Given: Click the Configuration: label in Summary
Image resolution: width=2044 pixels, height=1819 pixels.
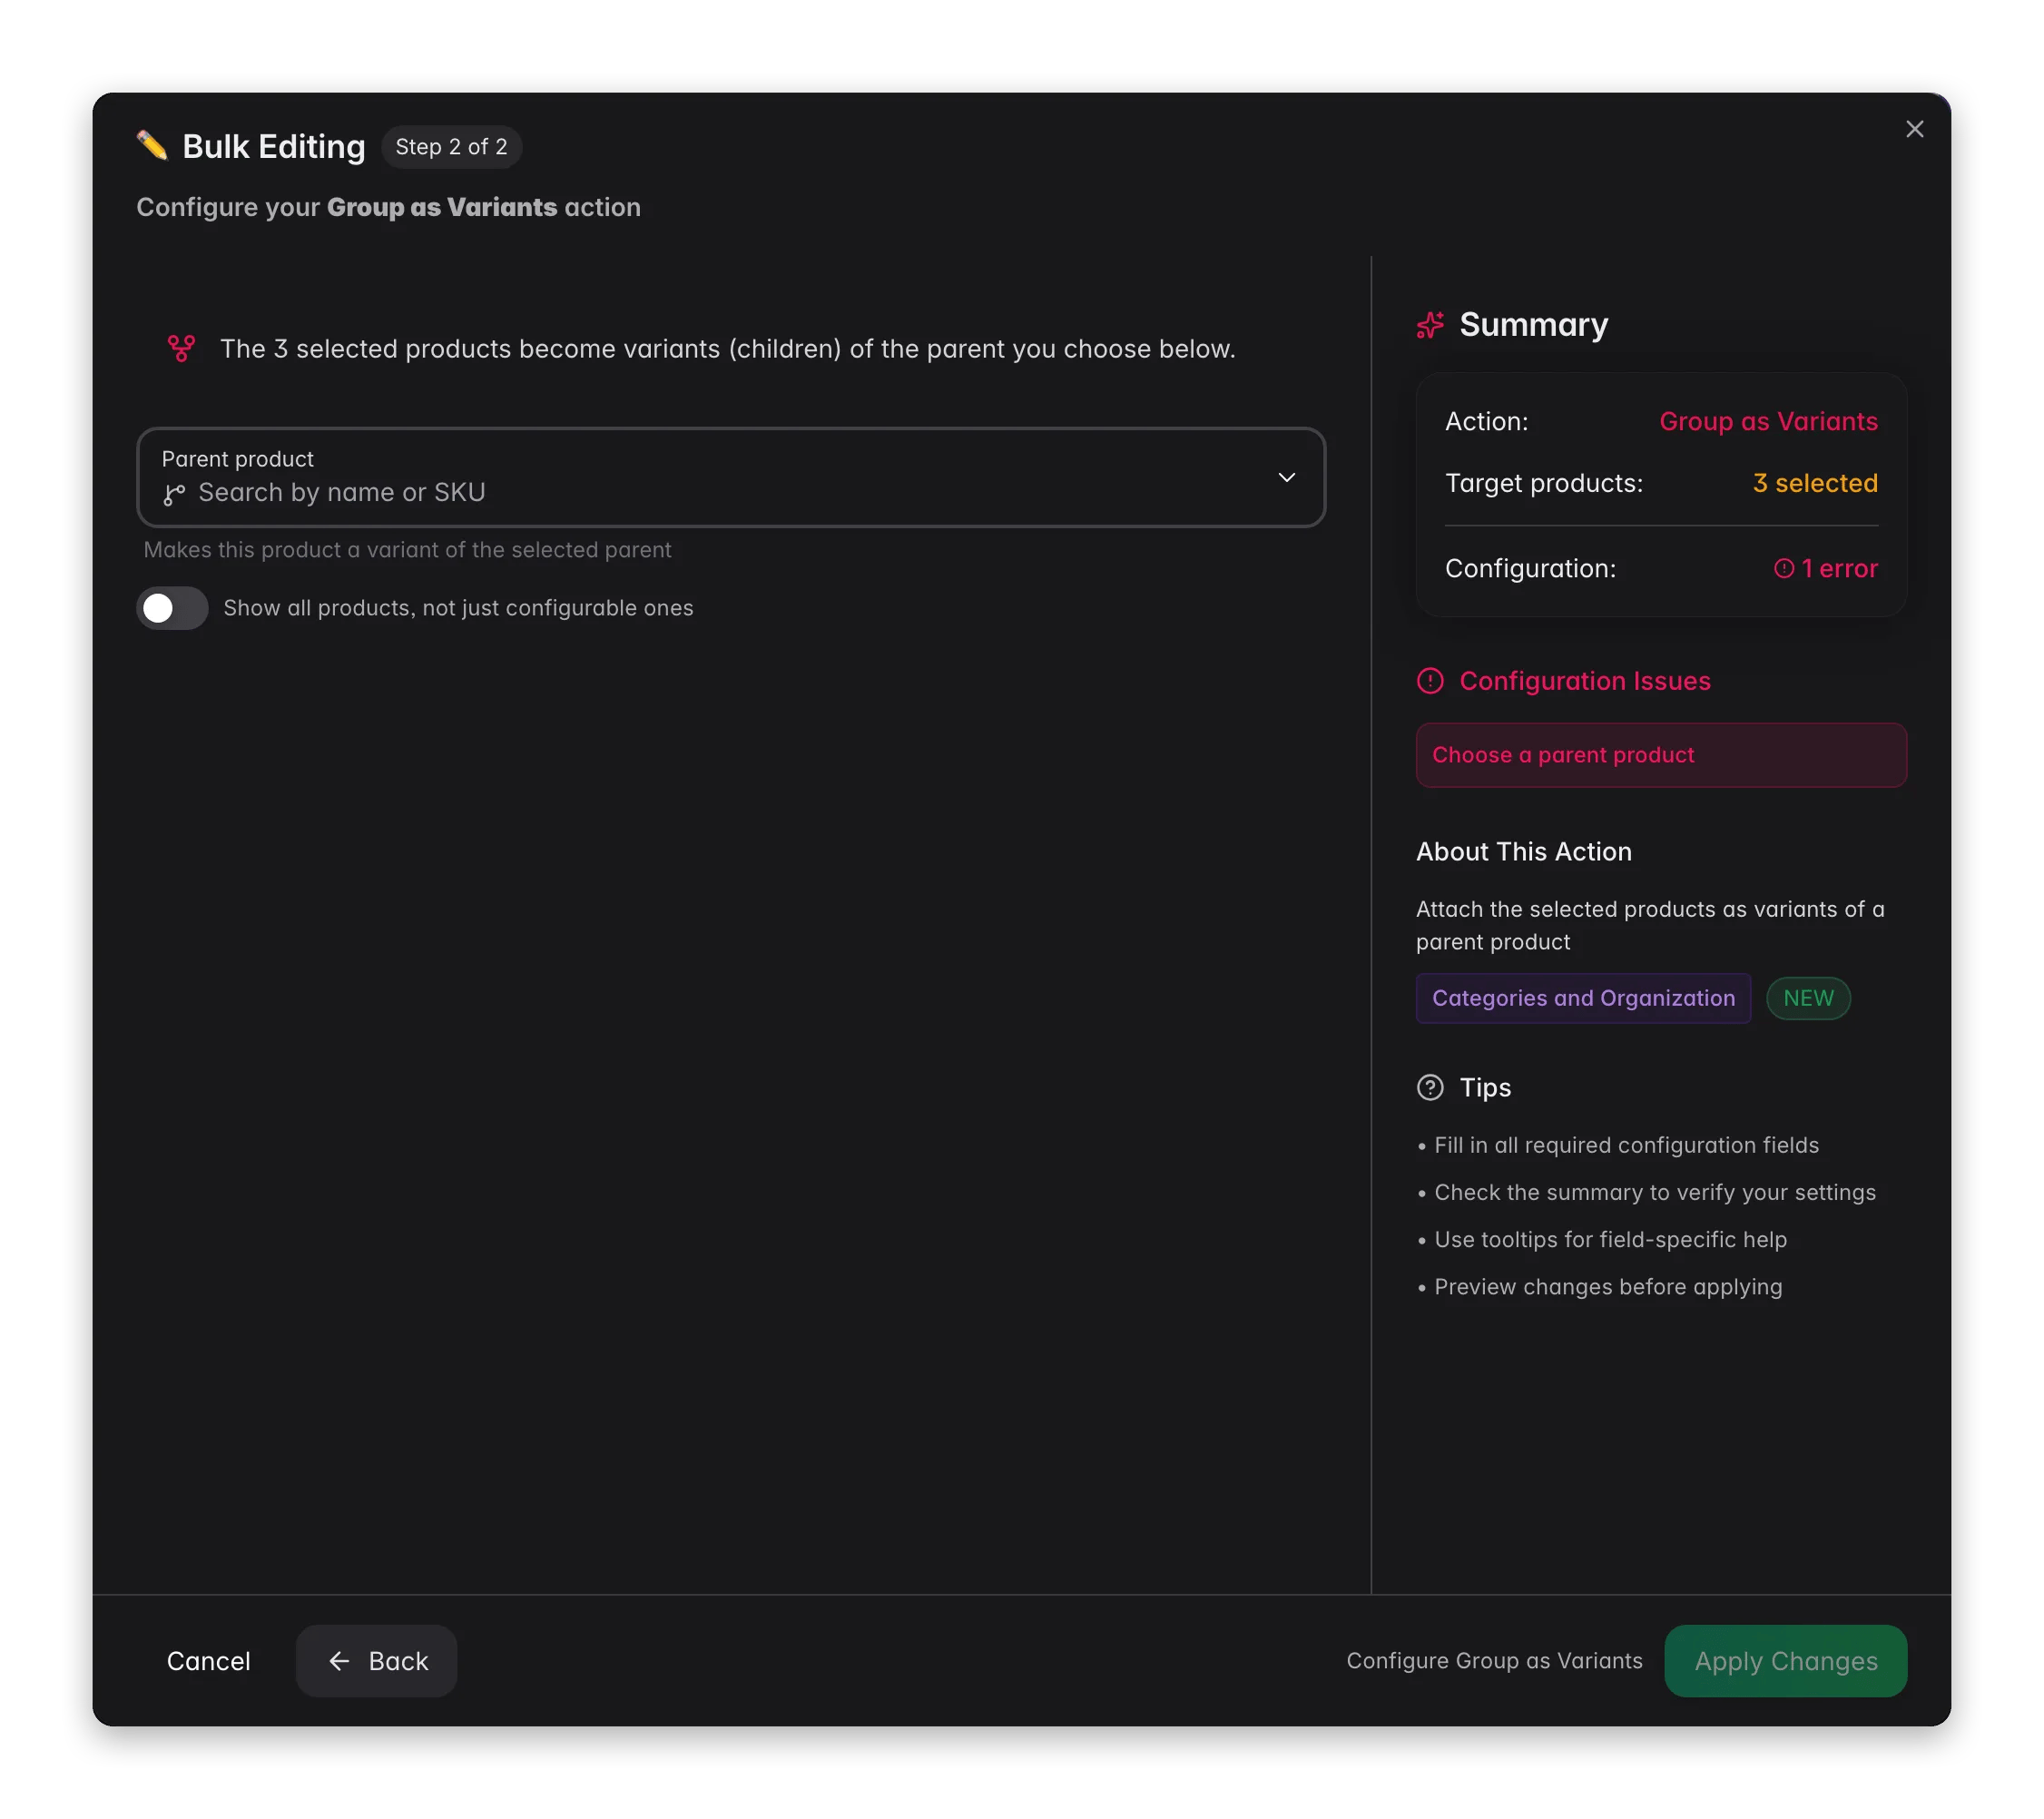Looking at the screenshot, I should coord(1530,568).
